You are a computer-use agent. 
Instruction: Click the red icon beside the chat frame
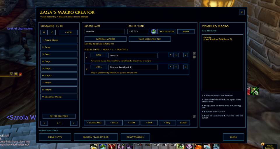[x=20, y=74]
